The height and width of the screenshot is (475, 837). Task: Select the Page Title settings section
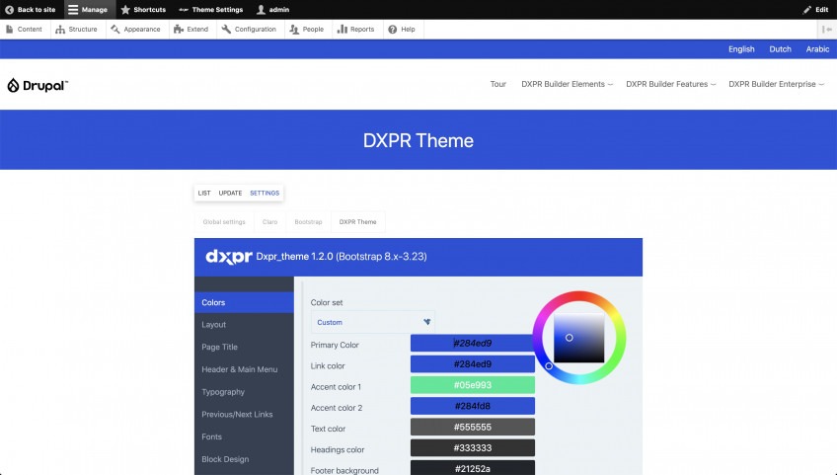(x=244, y=347)
